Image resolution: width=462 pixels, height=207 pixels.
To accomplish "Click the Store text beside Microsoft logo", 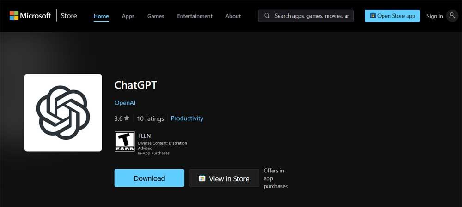I will point(69,16).
